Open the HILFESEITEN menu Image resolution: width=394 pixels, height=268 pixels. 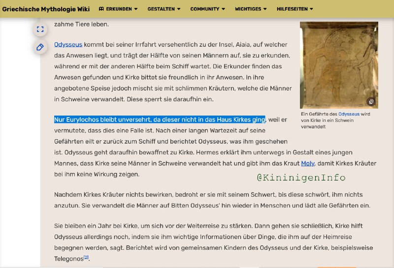tap(295, 9)
